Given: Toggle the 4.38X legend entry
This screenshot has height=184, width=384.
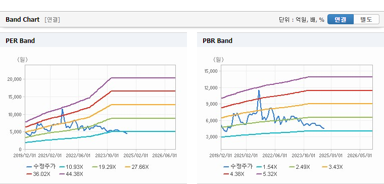Looking at the screenshot, I should (234, 174).
